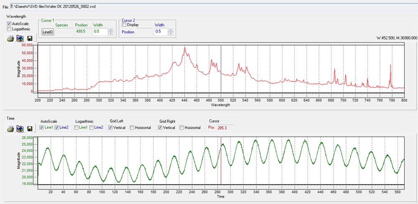The height and width of the screenshot is (204, 418).
Task: Toggle Time AutoScale Line1 checkbox
Action: point(41,127)
